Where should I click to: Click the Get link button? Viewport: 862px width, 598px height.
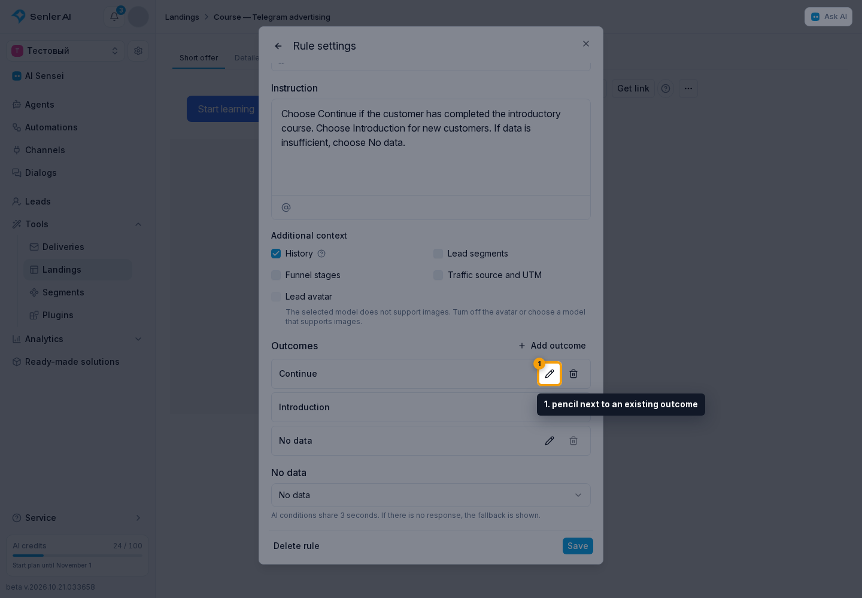[633, 89]
